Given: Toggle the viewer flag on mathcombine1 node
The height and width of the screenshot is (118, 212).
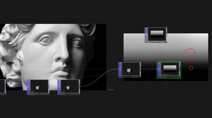Looking at the screenshot, I should (x=29, y=81).
